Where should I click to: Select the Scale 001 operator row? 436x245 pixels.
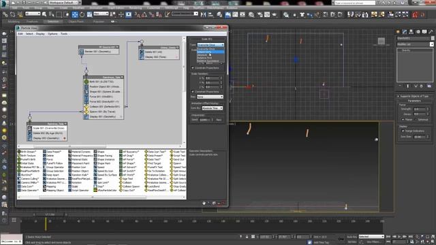pyautogui.click(x=47, y=129)
